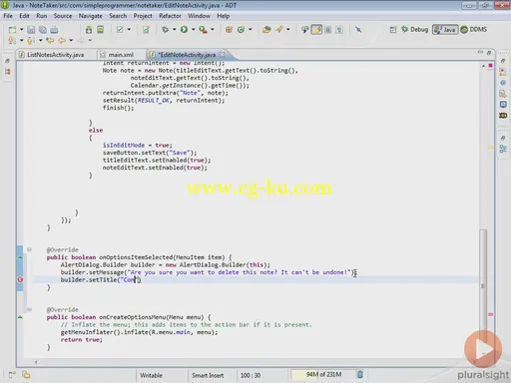Click the vertical scrollbar up arrow

[x=483, y=66]
